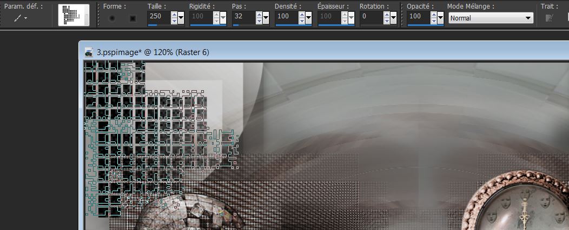Decrease Pas with its down arrow
The height and width of the screenshot is (230, 569).
coord(259,21)
